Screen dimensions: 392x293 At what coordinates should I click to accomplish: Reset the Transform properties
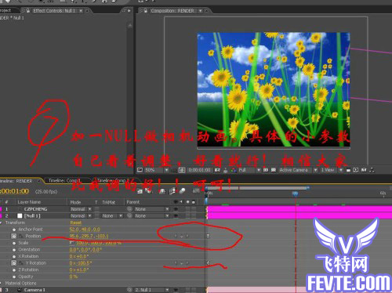pos(76,222)
